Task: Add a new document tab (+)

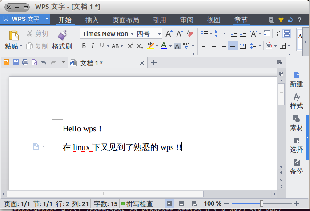Action: pos(153,63)
